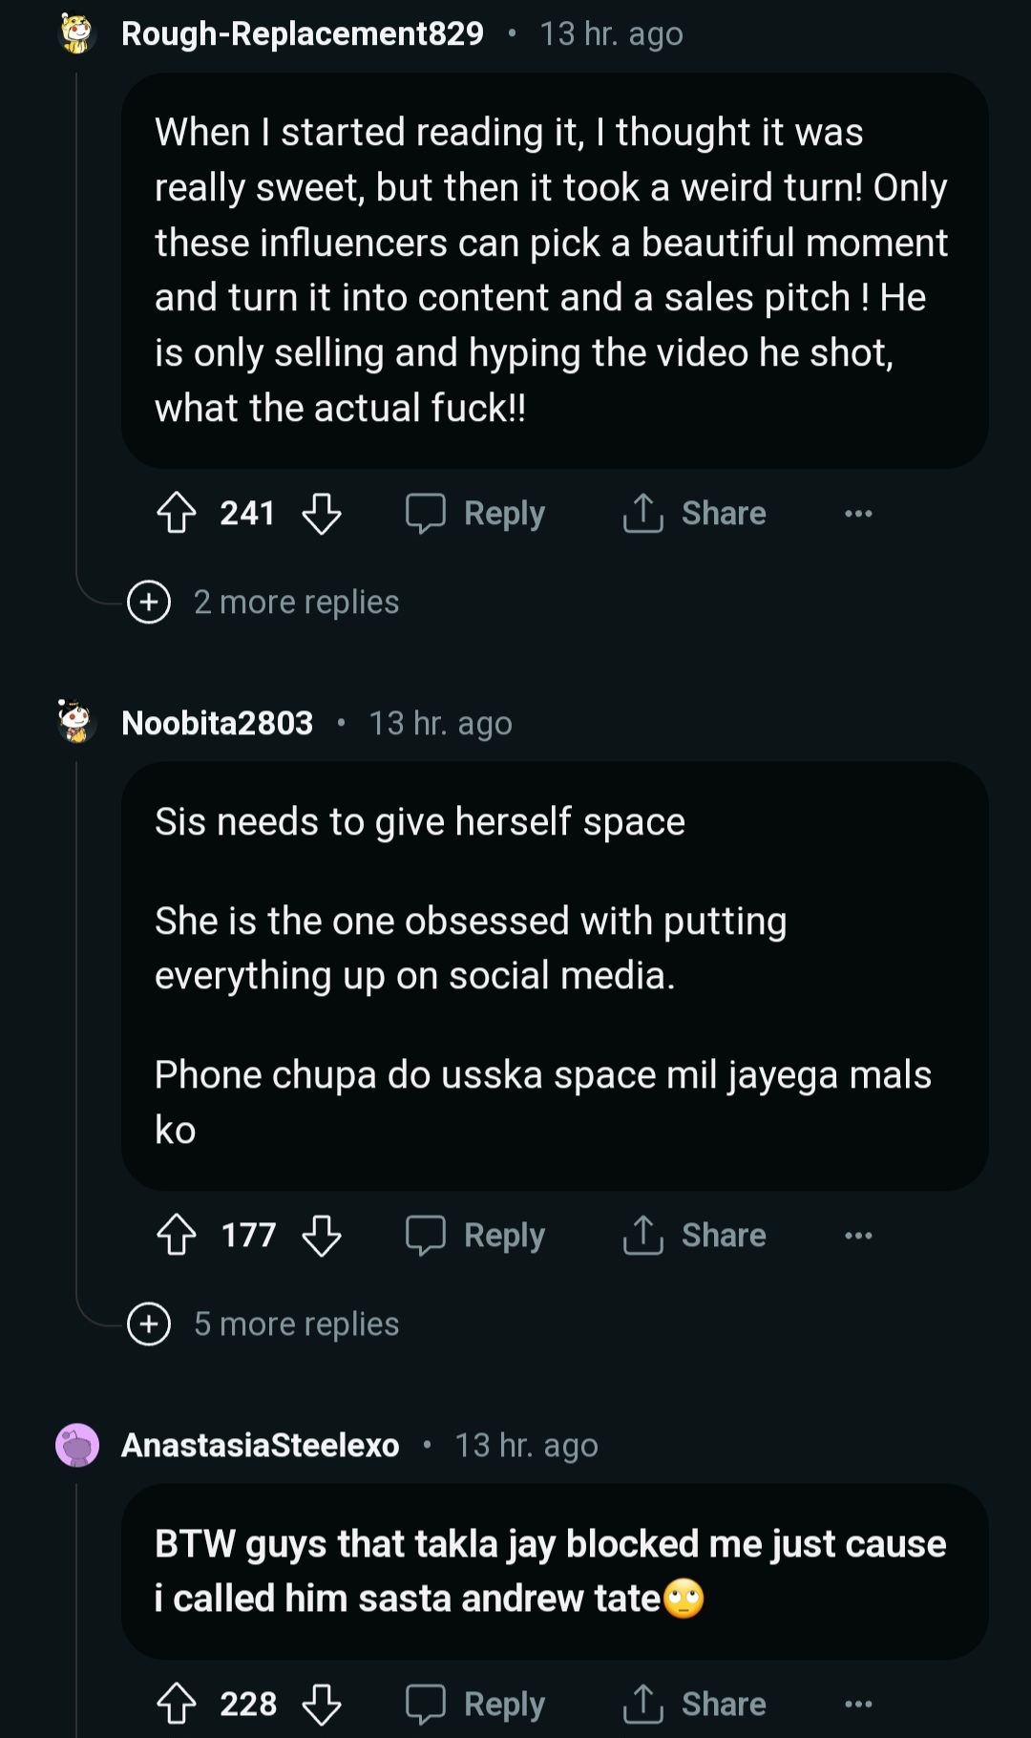Reply to Noobita2803's comment
This screenshot has height=1738, width=1031.
pos(476,1235)
